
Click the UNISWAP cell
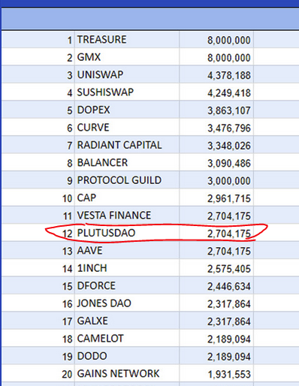pyautogui.click(x=127, y=74)
